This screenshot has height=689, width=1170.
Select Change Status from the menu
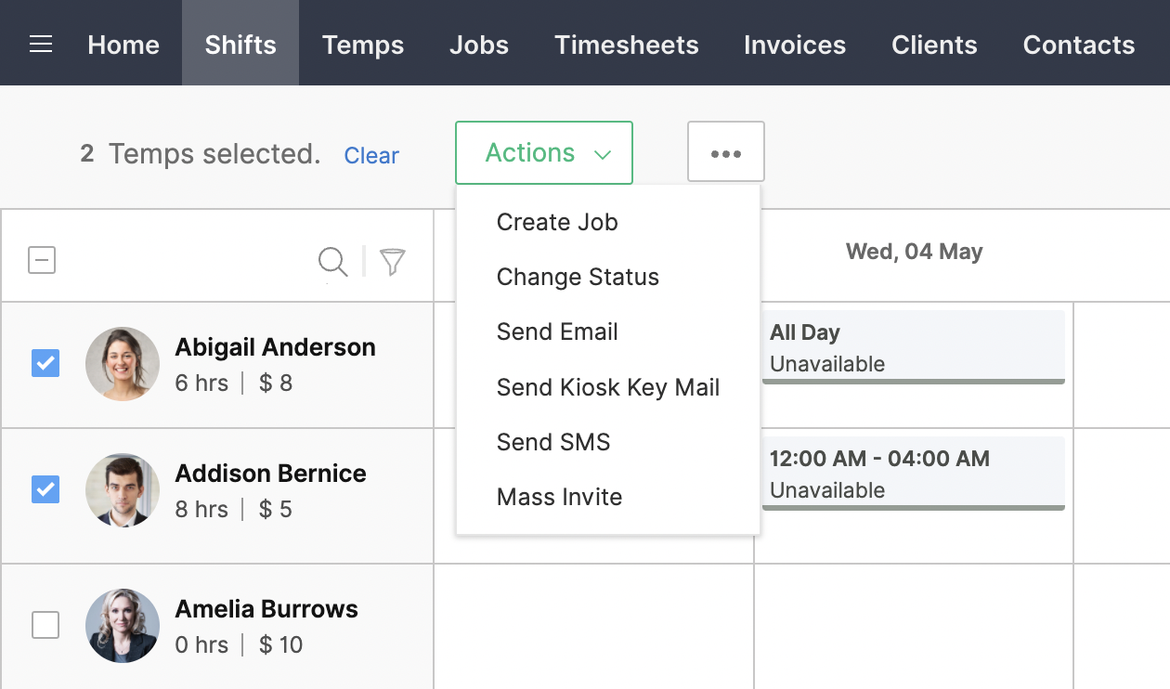[x=578, y=277]
